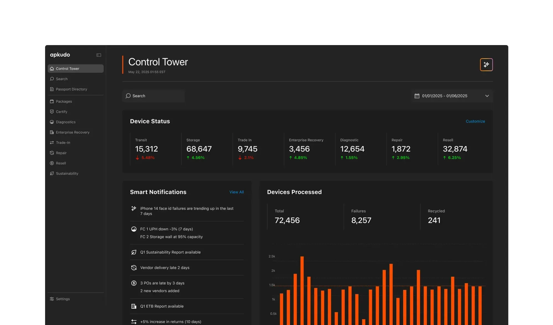Click the Packages sidebar icon

click(x=52, y=101)
